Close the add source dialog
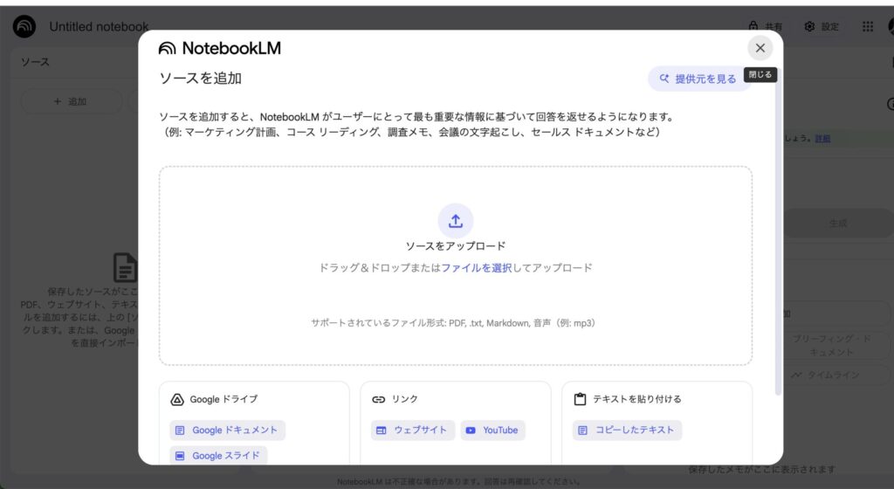Image resolution: width=894 pixels, height=489 pixels. (760, 48)
